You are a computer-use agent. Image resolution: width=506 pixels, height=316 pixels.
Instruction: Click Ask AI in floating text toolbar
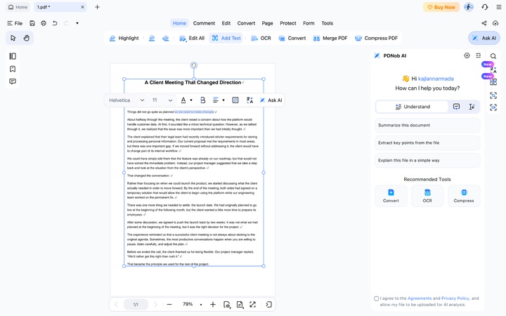coord(271,100)
